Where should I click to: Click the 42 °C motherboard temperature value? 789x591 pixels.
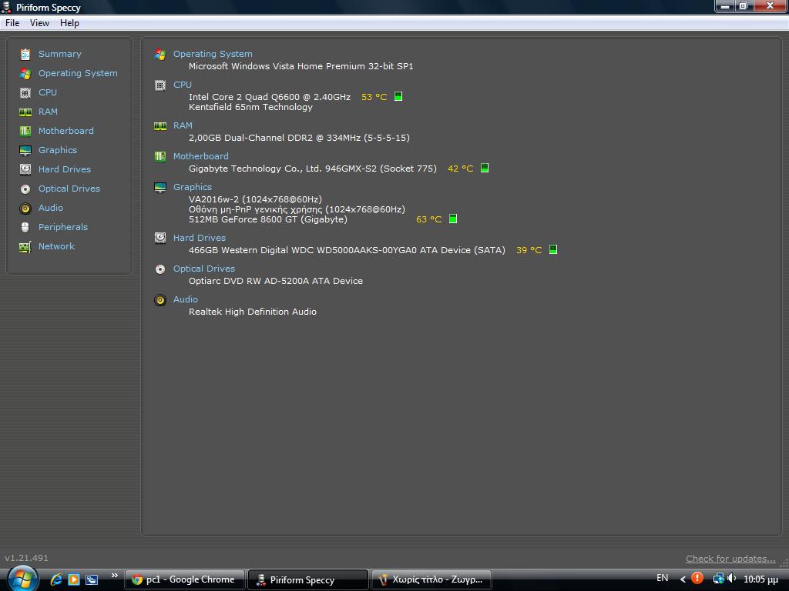(x=461, y=169)
